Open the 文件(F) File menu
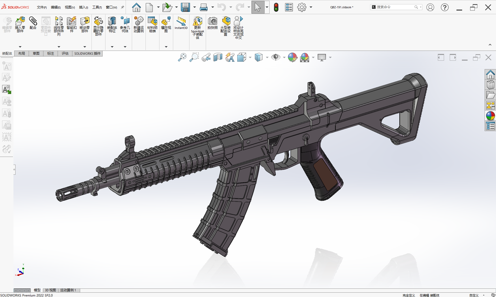 coord(42,7)
